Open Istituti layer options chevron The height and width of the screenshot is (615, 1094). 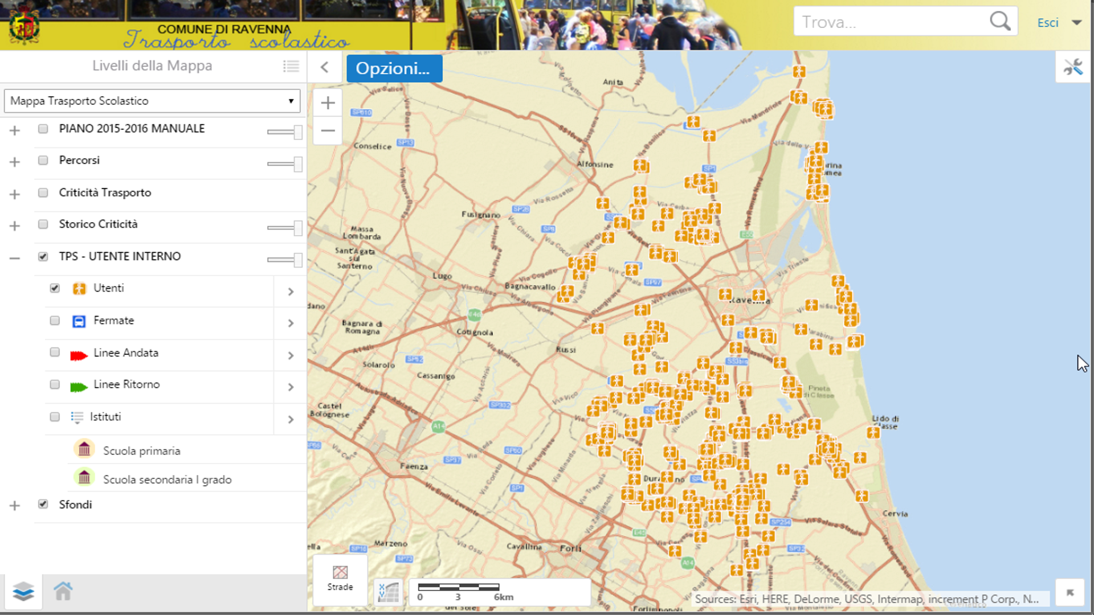tap(291, 420)
